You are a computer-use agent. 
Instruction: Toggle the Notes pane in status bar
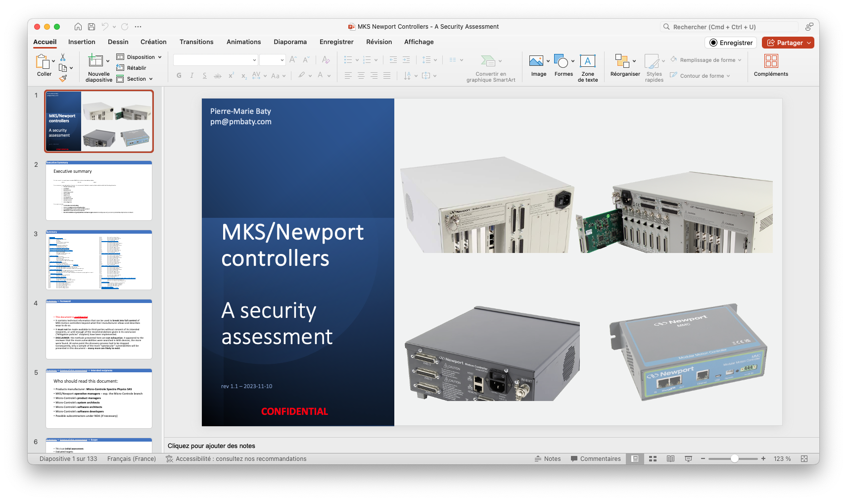(x=548, y=459)
